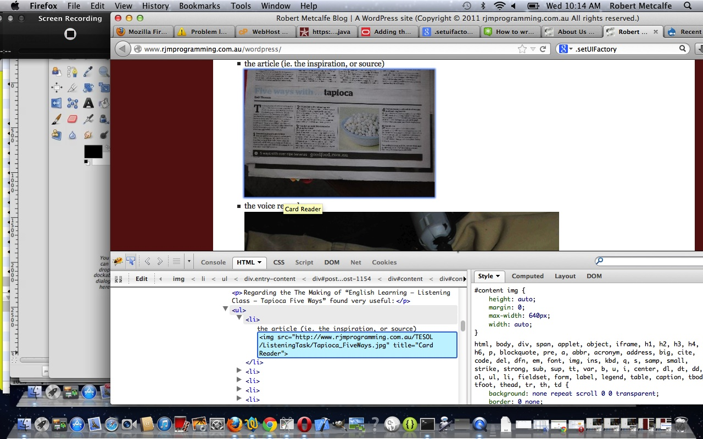Click the GIMP foreground color black swatch

tap(92, 151)
